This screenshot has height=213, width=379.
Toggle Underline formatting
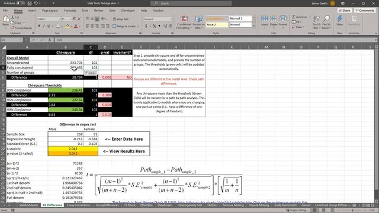[x=49, y=26]
